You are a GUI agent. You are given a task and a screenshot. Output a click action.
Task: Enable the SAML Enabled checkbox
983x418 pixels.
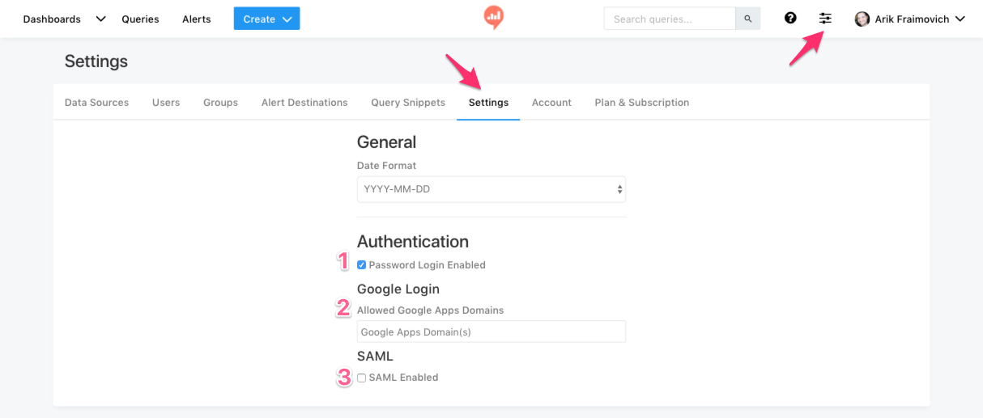click(361, 378)
